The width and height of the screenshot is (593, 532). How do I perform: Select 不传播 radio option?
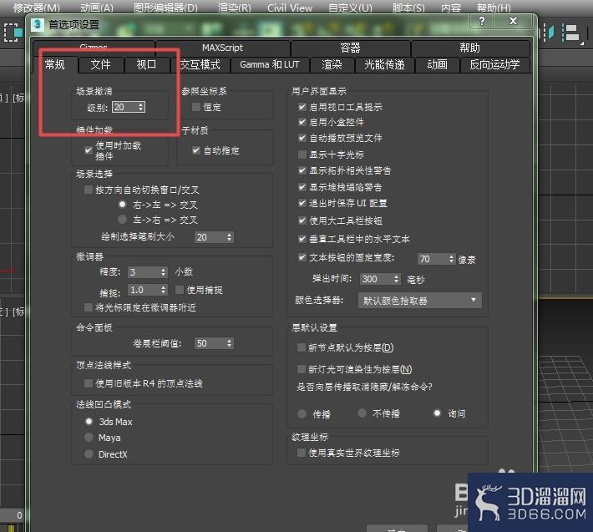(362, 413)
